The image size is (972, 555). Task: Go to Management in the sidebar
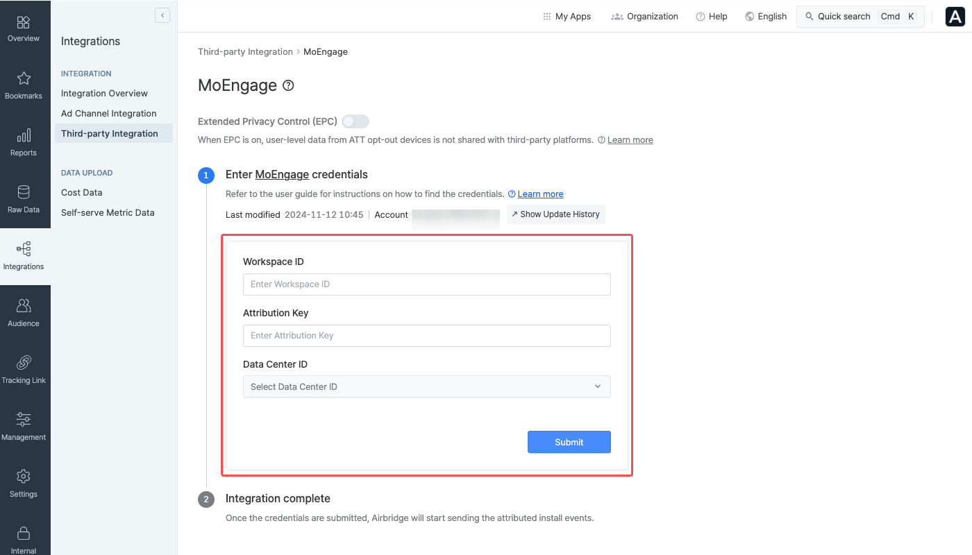24,427
